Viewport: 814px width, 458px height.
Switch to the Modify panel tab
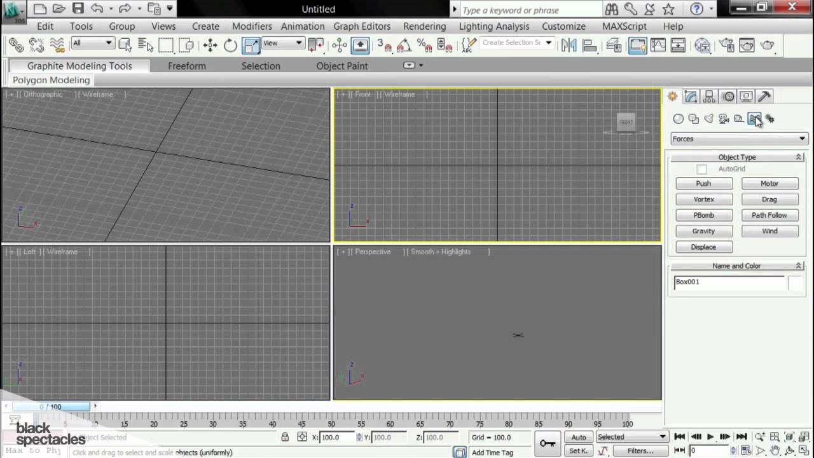pyautogui.click(x=691, y=97)
